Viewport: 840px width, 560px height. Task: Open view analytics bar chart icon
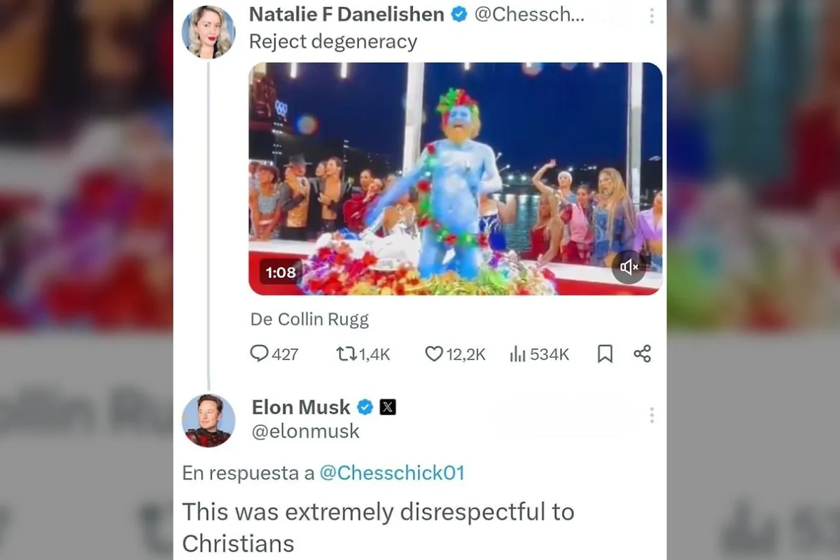coord(517,354)
